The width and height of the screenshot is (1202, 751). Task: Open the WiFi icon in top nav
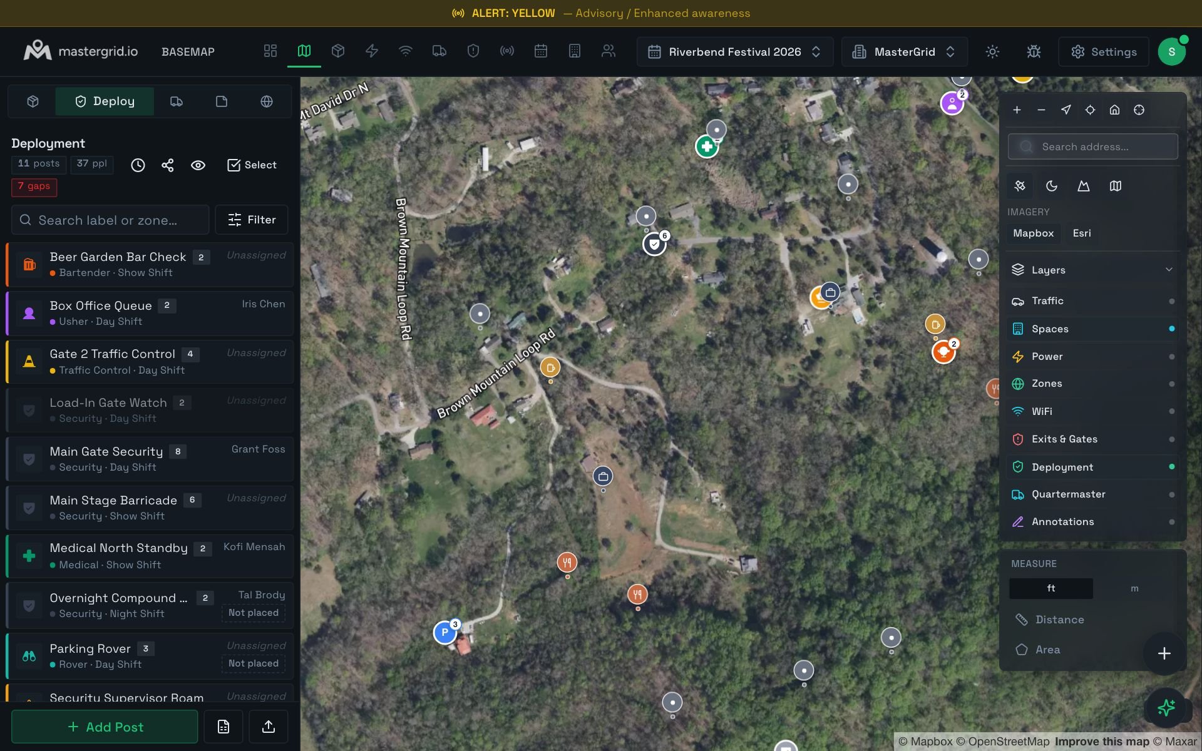(x=406, y=51)
